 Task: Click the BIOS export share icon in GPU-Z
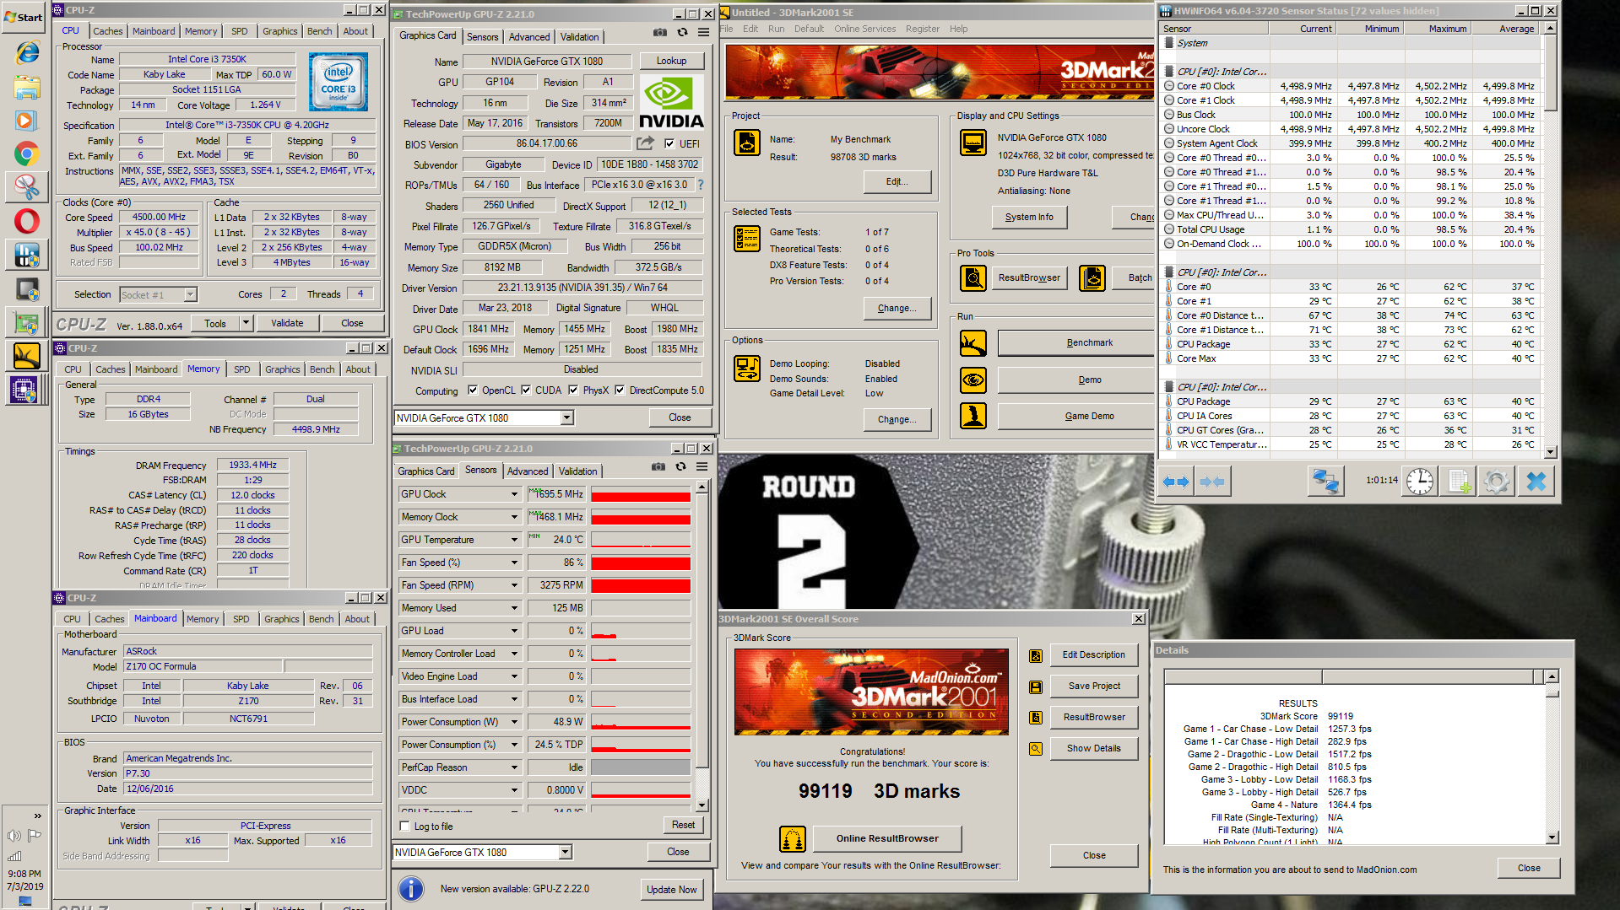tap(646, 143)
